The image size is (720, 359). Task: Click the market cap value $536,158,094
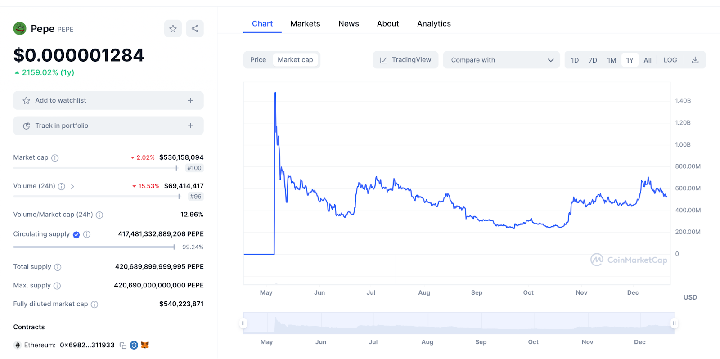pyautogui.click(x=181, y=157)
